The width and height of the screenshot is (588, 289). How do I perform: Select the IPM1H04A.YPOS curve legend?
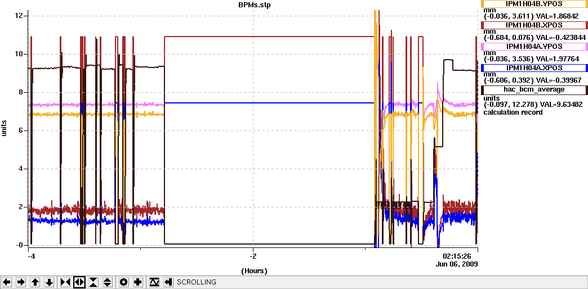(x=534, y=47)
